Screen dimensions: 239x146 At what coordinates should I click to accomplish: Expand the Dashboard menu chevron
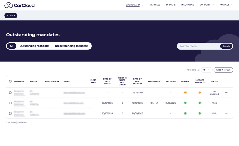(x=143, y=5)
